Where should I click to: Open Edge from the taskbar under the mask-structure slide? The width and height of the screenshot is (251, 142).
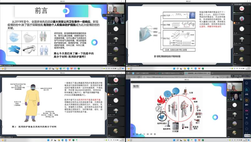(188, 69)
